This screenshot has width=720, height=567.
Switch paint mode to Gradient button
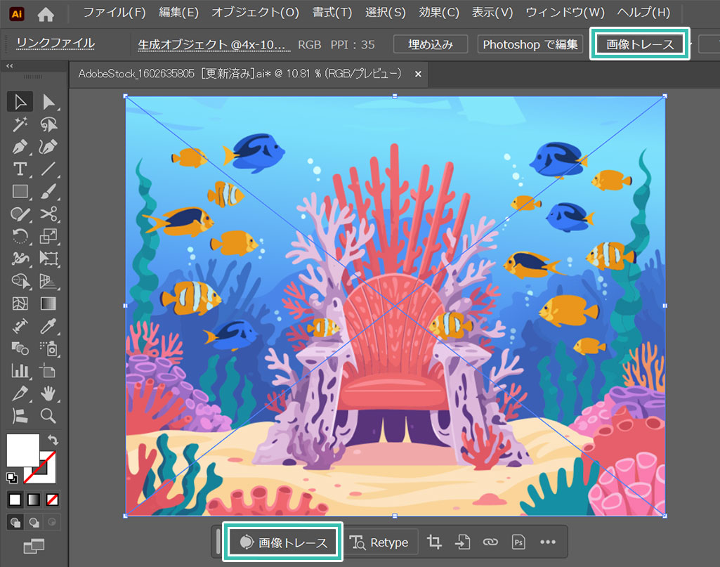click(33, 500)
